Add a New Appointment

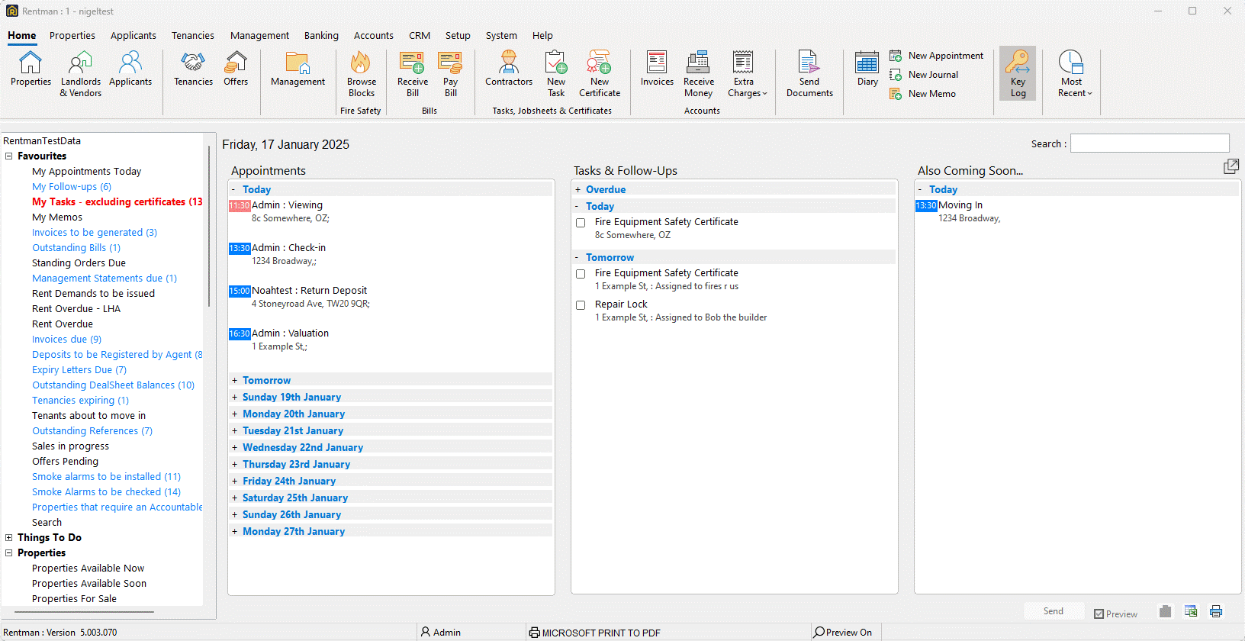(x=937, y=56)
